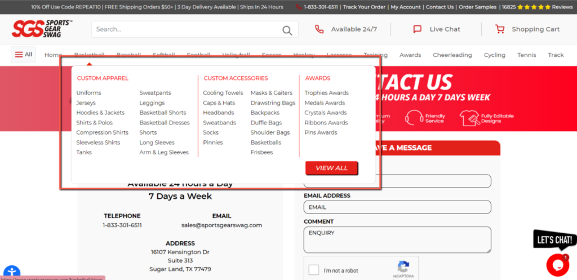This screenshot has width=577, height=280.
Task: Open Drawstring Bags link
Action: (273, 103)
